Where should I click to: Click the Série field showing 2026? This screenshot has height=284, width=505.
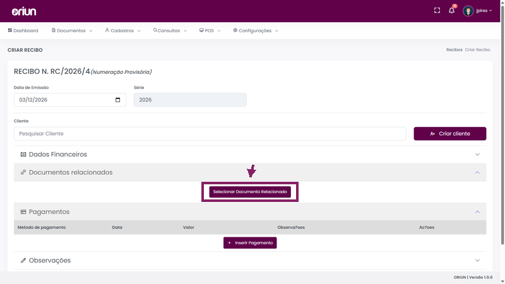[190, 100]
